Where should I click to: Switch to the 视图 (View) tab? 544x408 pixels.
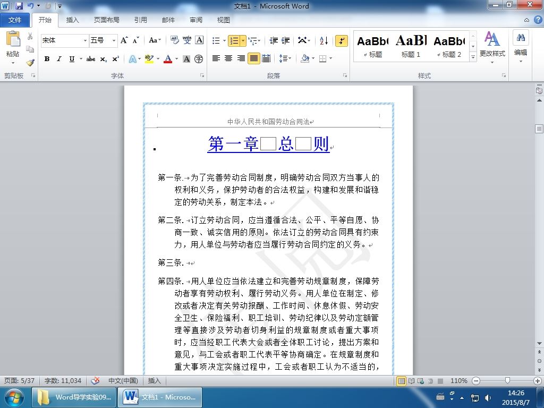(x=224, y=20)
